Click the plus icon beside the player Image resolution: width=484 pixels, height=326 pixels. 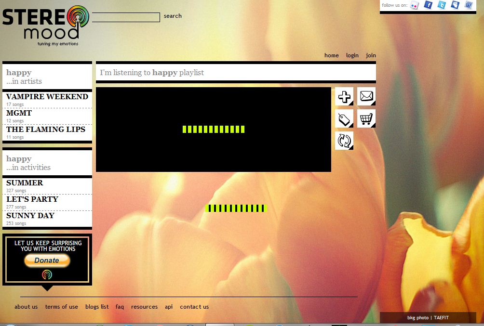point(344,96)
